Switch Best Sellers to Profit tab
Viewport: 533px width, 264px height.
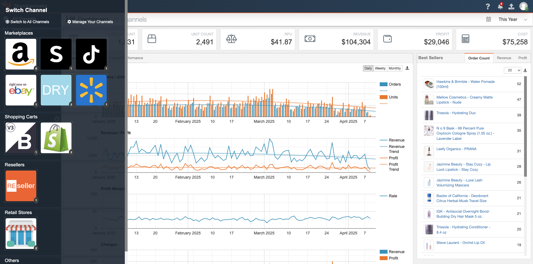[522, 58]
